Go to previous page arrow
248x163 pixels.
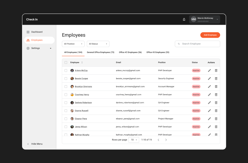(x=158, y=140)
